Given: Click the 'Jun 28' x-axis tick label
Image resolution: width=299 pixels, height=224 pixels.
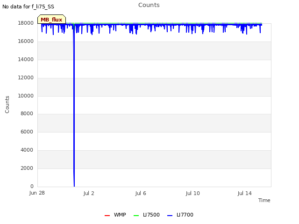Looking at the screenshot, I should click(37, 193).
